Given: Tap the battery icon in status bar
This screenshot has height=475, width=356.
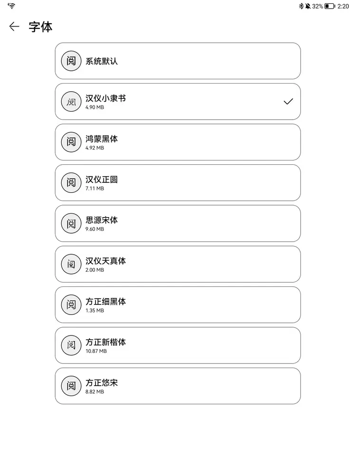Looking at the screenshot, I should click(330, 6).
